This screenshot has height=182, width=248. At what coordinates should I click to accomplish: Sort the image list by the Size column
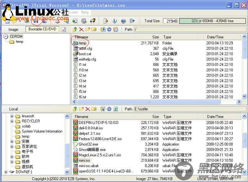pyautogui.click(x=148, y=37)
